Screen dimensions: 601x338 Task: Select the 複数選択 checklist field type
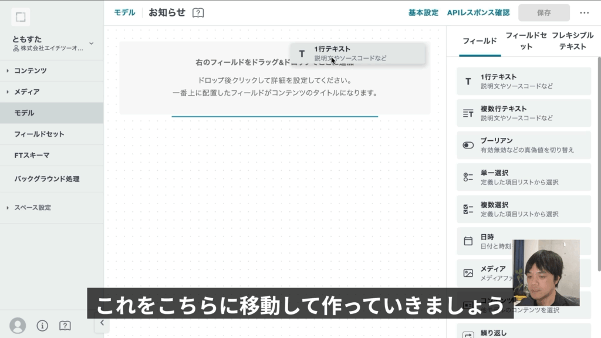point(524,209)
